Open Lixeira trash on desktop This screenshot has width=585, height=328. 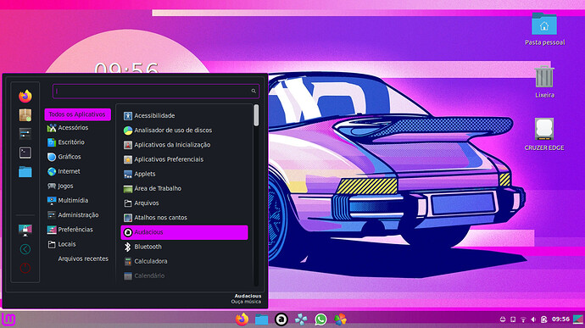544,81
